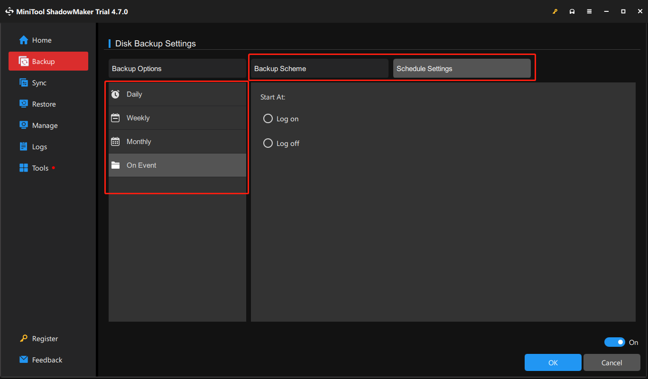The width and height of the screenshot is (648, 379).
Task: Click the Register link
Action: point(44,338)
